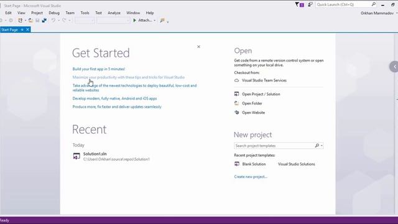Screen dimensions: 398x224
Task: Open 'Produce more, fix faster' link
Action: [117, 106]
